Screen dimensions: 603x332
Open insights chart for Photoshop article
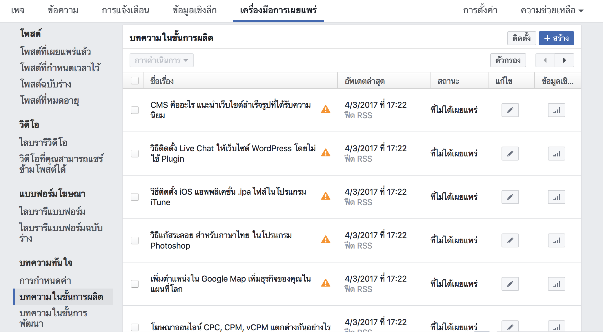point(556,240)
